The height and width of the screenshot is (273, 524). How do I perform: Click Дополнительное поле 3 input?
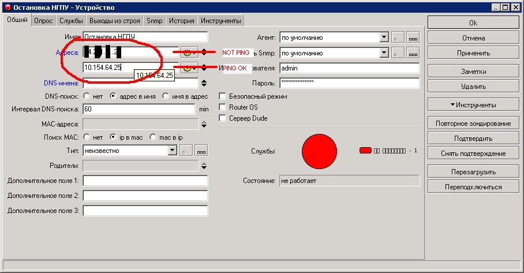tap(145, 211)
